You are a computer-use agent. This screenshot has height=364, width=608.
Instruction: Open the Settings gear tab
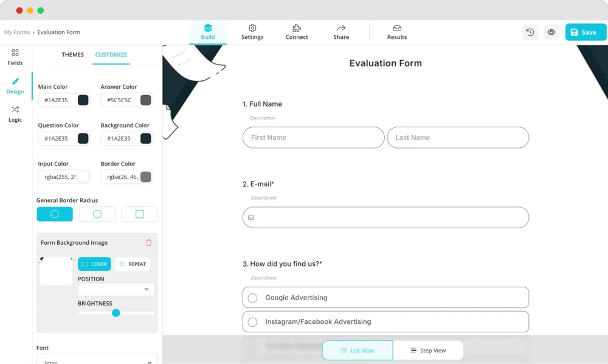click(x=252, y=32)
